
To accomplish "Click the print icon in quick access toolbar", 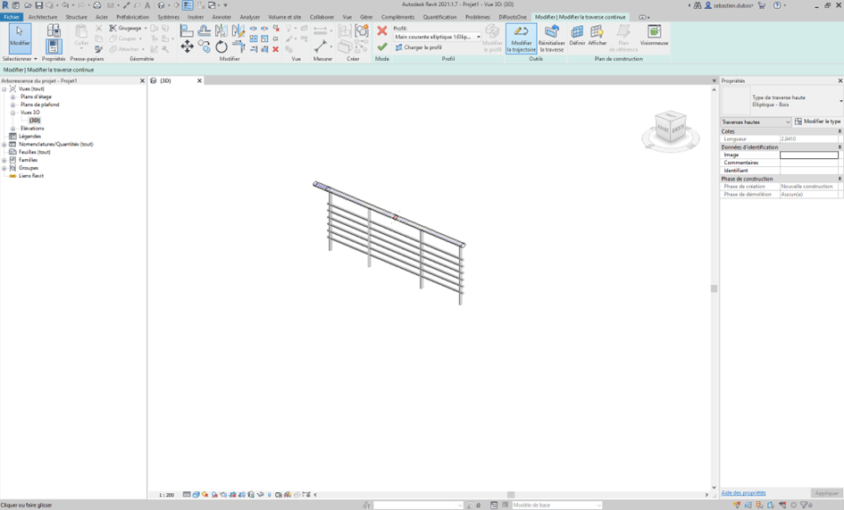I will click(x=96, y=4).
